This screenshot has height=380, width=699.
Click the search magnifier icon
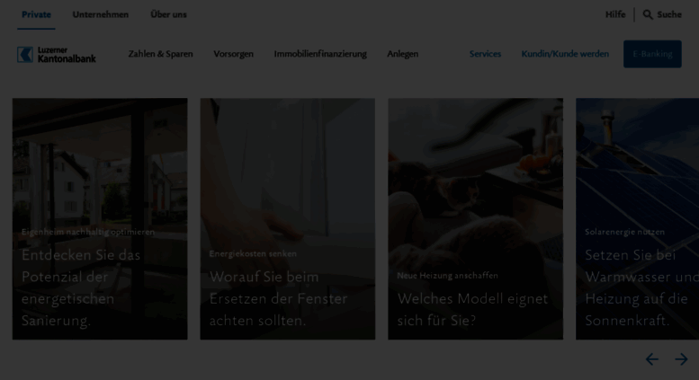pyautogui.click(x=648, y=14)
